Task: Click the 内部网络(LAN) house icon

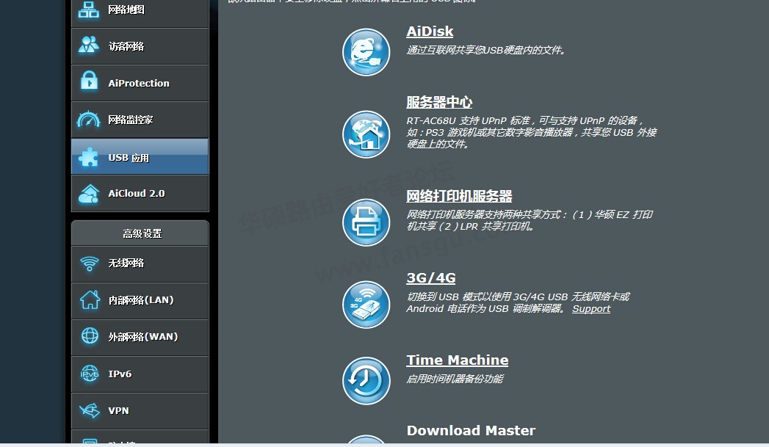Action: [x=90, y=299]
